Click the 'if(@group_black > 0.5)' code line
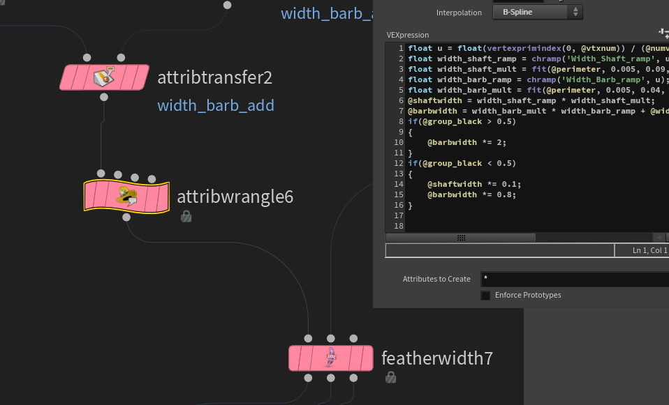Screen dimensions: 669x405 [462, 121]
